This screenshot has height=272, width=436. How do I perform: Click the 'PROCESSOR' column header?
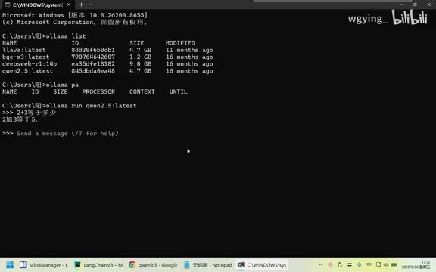(x=98, y=92)
